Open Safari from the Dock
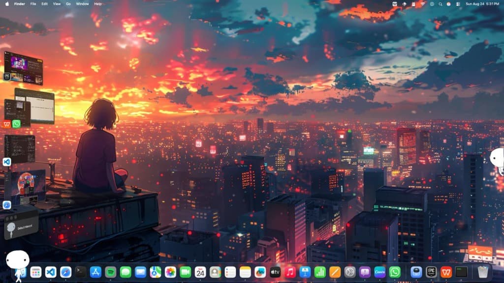 tap(65, 272)
